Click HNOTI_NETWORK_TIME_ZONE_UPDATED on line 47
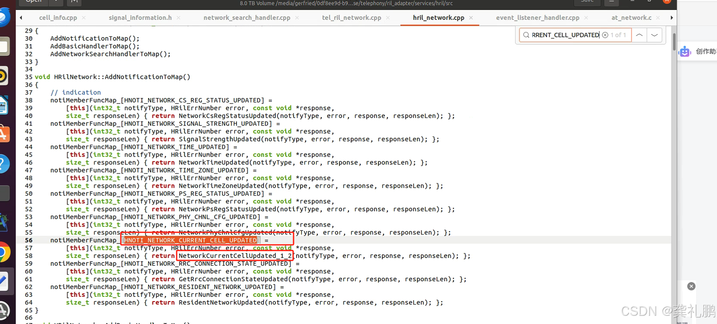This screenshot has width=717, height=324. click(x=184, y=170)
